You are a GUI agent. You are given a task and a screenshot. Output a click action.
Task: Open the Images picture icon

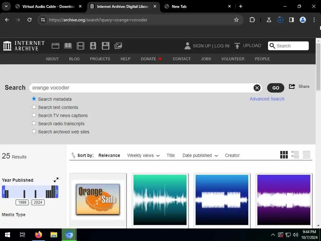click(x=118, y=46)
